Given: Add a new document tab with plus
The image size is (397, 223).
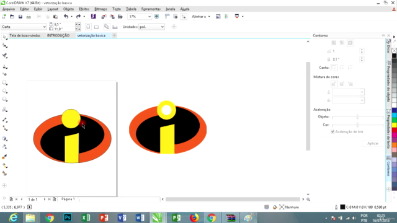Looking at the screenshot, I should pos(114,35).
